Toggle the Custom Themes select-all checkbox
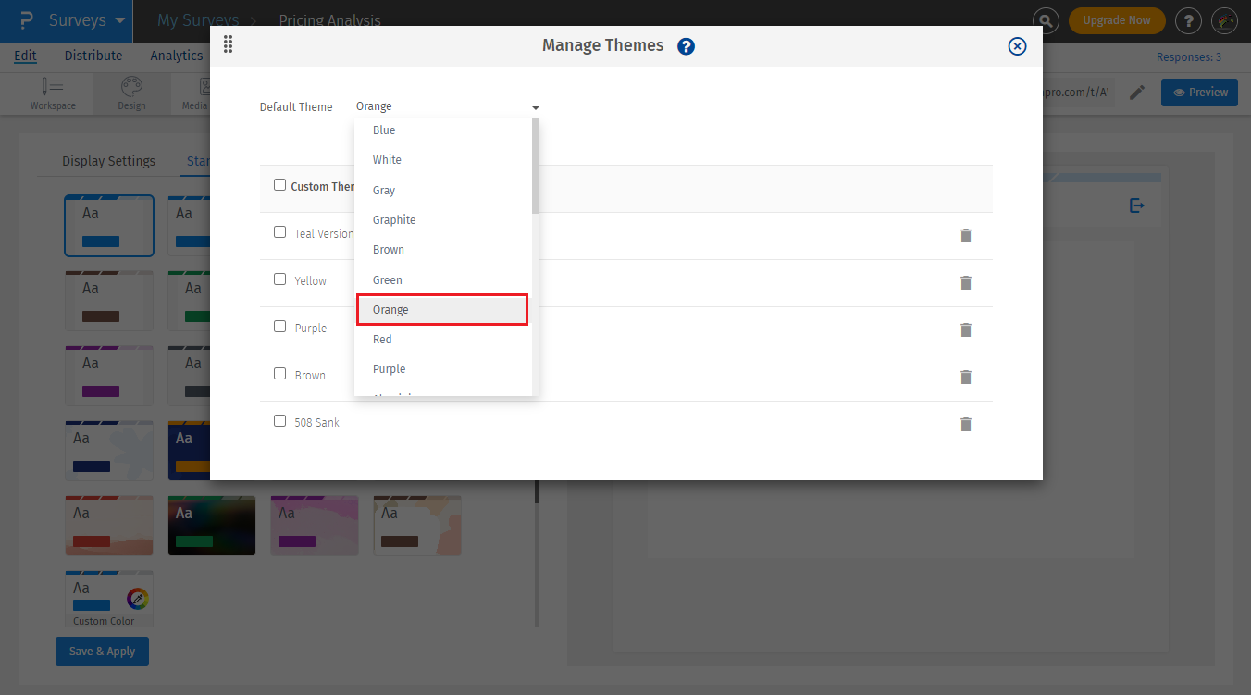Viewport: 1251px width, 695px height. pyautogui.click(x=280, y=185)
